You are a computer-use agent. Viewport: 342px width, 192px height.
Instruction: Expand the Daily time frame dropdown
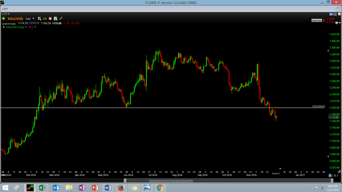(x=30, y=19)
